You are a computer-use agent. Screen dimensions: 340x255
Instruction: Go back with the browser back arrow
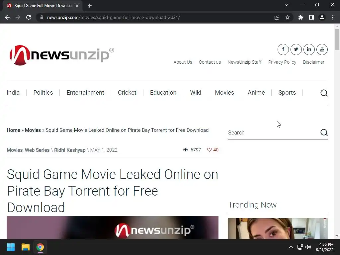pos(7,17)
